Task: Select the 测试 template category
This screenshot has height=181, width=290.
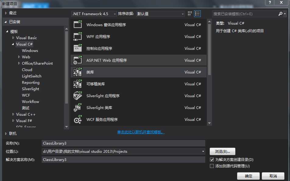Action: click(26, 108)
